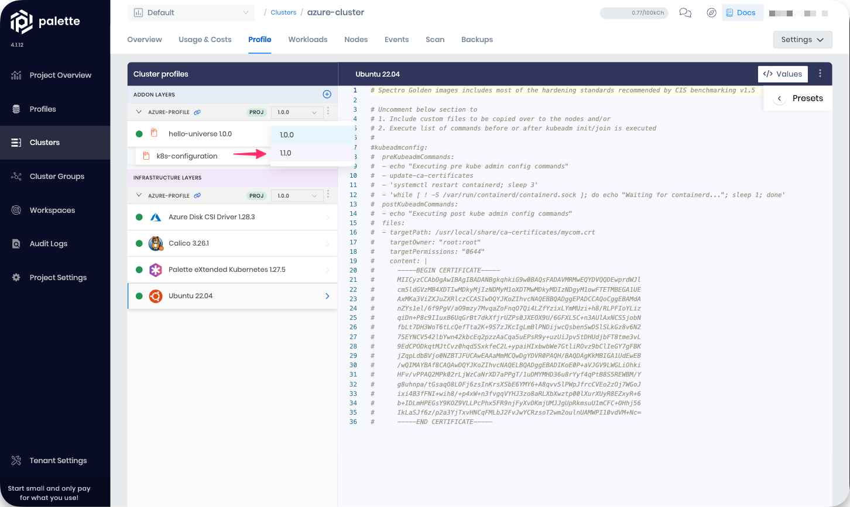Switch to the Nodes tab
Image resolution: width=850 pixels, height=507 pixels.
coord(356,40)
